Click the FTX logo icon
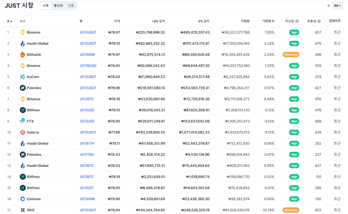The image size is (348, 214). (23, 121)
